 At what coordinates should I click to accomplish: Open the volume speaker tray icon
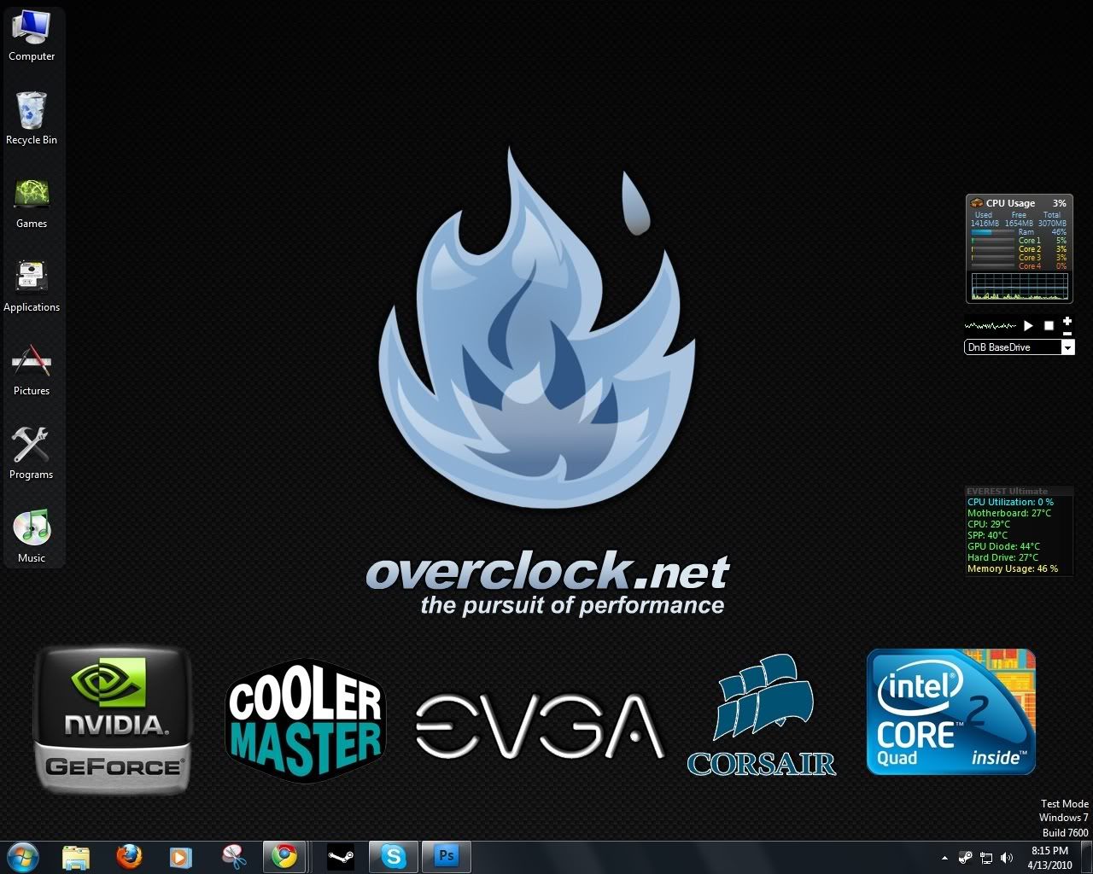pyautogui.click(x=1007, y=858)
